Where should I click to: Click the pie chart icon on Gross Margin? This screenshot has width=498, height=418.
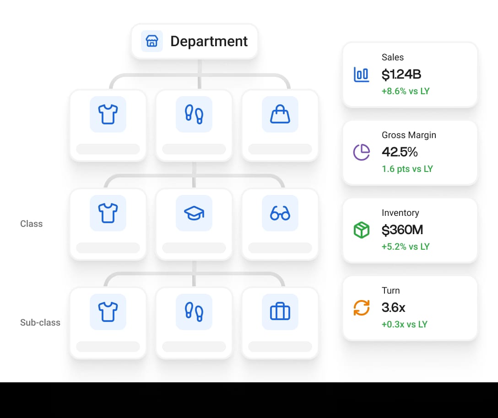tap(362, 152)
